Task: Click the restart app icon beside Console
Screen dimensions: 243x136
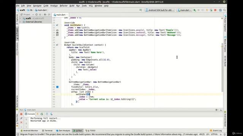Action: tap(42, 114)
